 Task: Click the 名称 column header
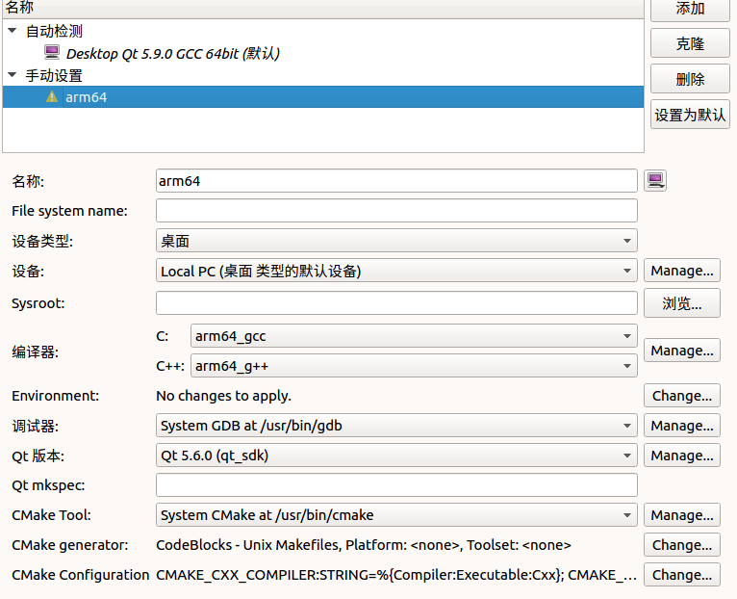pos(323,8)
